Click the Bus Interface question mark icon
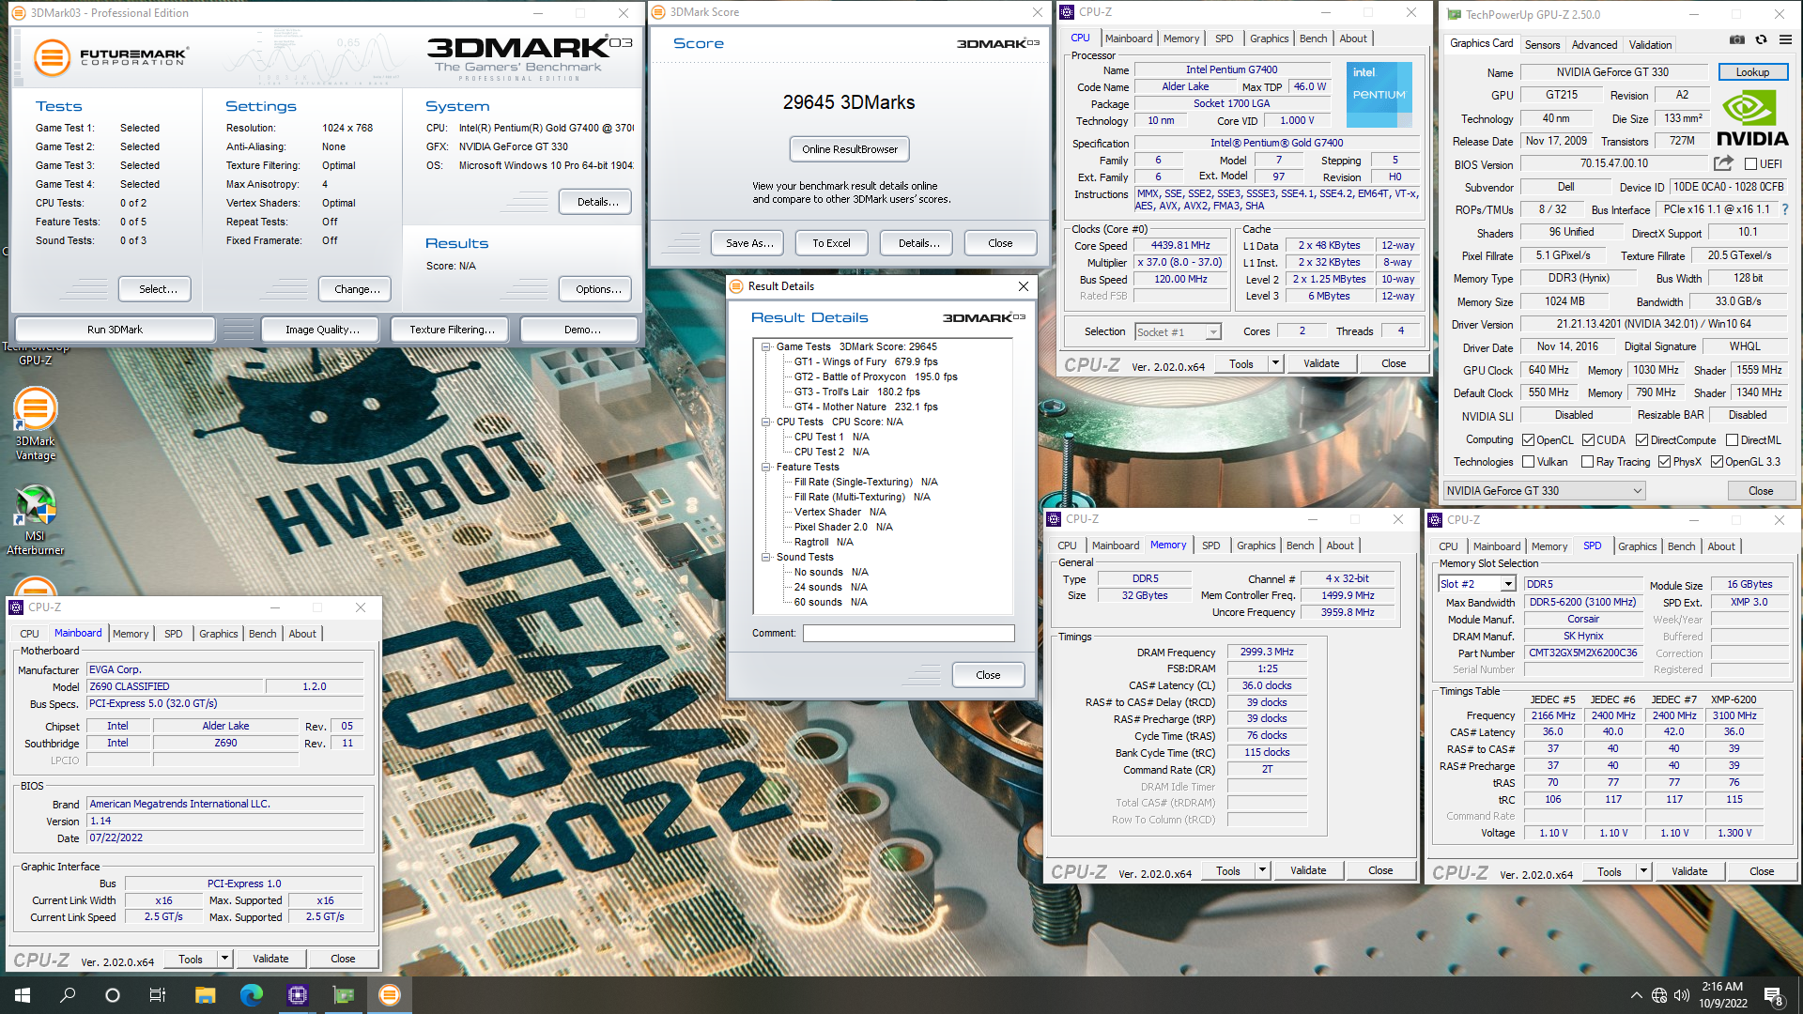1803x1014 pixels. (1785, 209)
